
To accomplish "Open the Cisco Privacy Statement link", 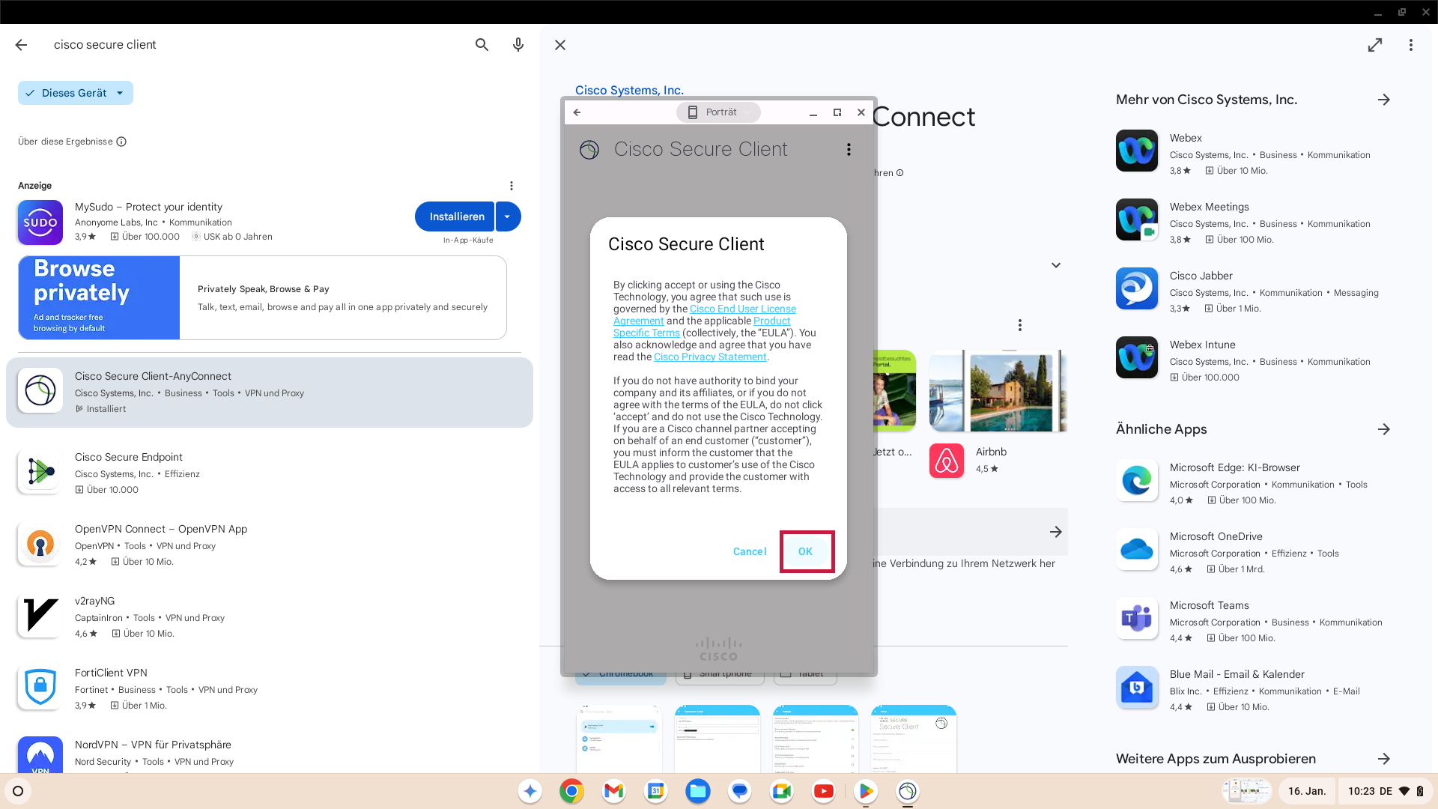I will click(x=710, y=357).
